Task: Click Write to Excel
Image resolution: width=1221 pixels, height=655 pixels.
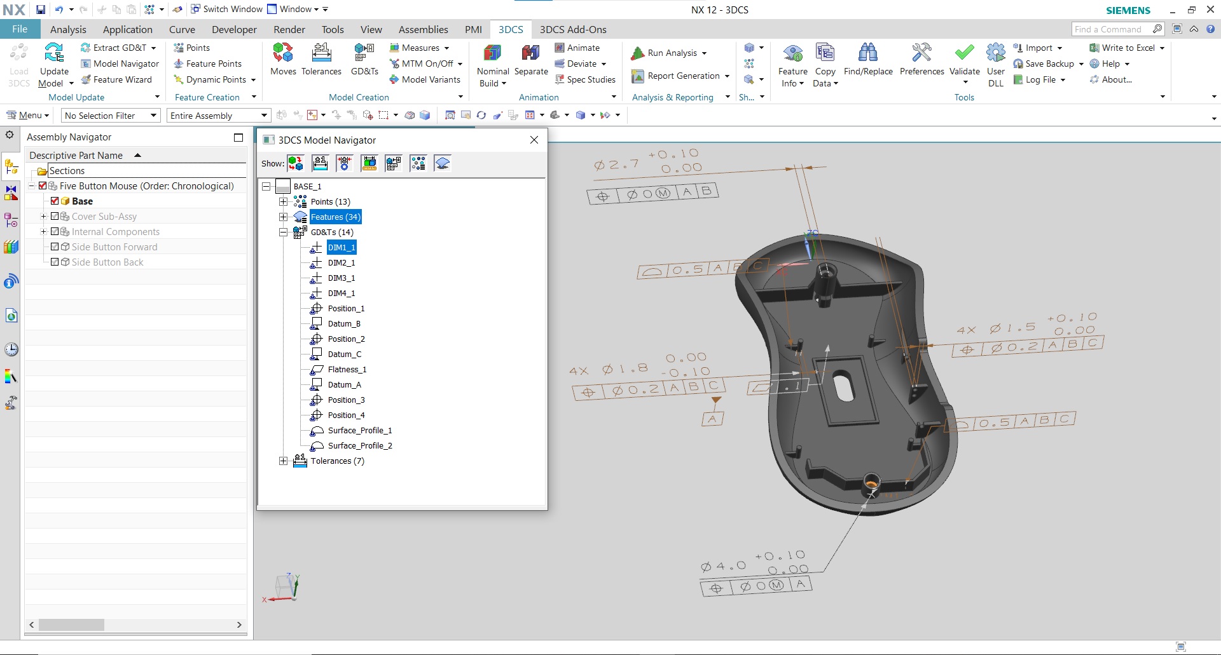Action: pos(1126,47)
